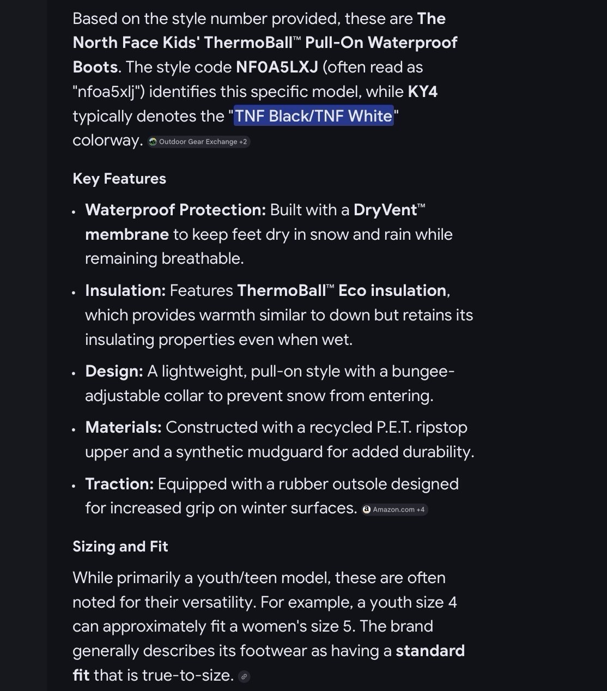
Task: Click the Amazon logo icon
Action: click(x=367, y=510)
